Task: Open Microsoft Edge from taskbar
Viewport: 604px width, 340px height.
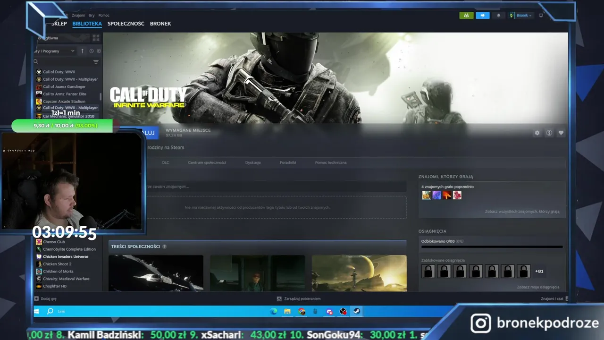Action: (274, 311)
